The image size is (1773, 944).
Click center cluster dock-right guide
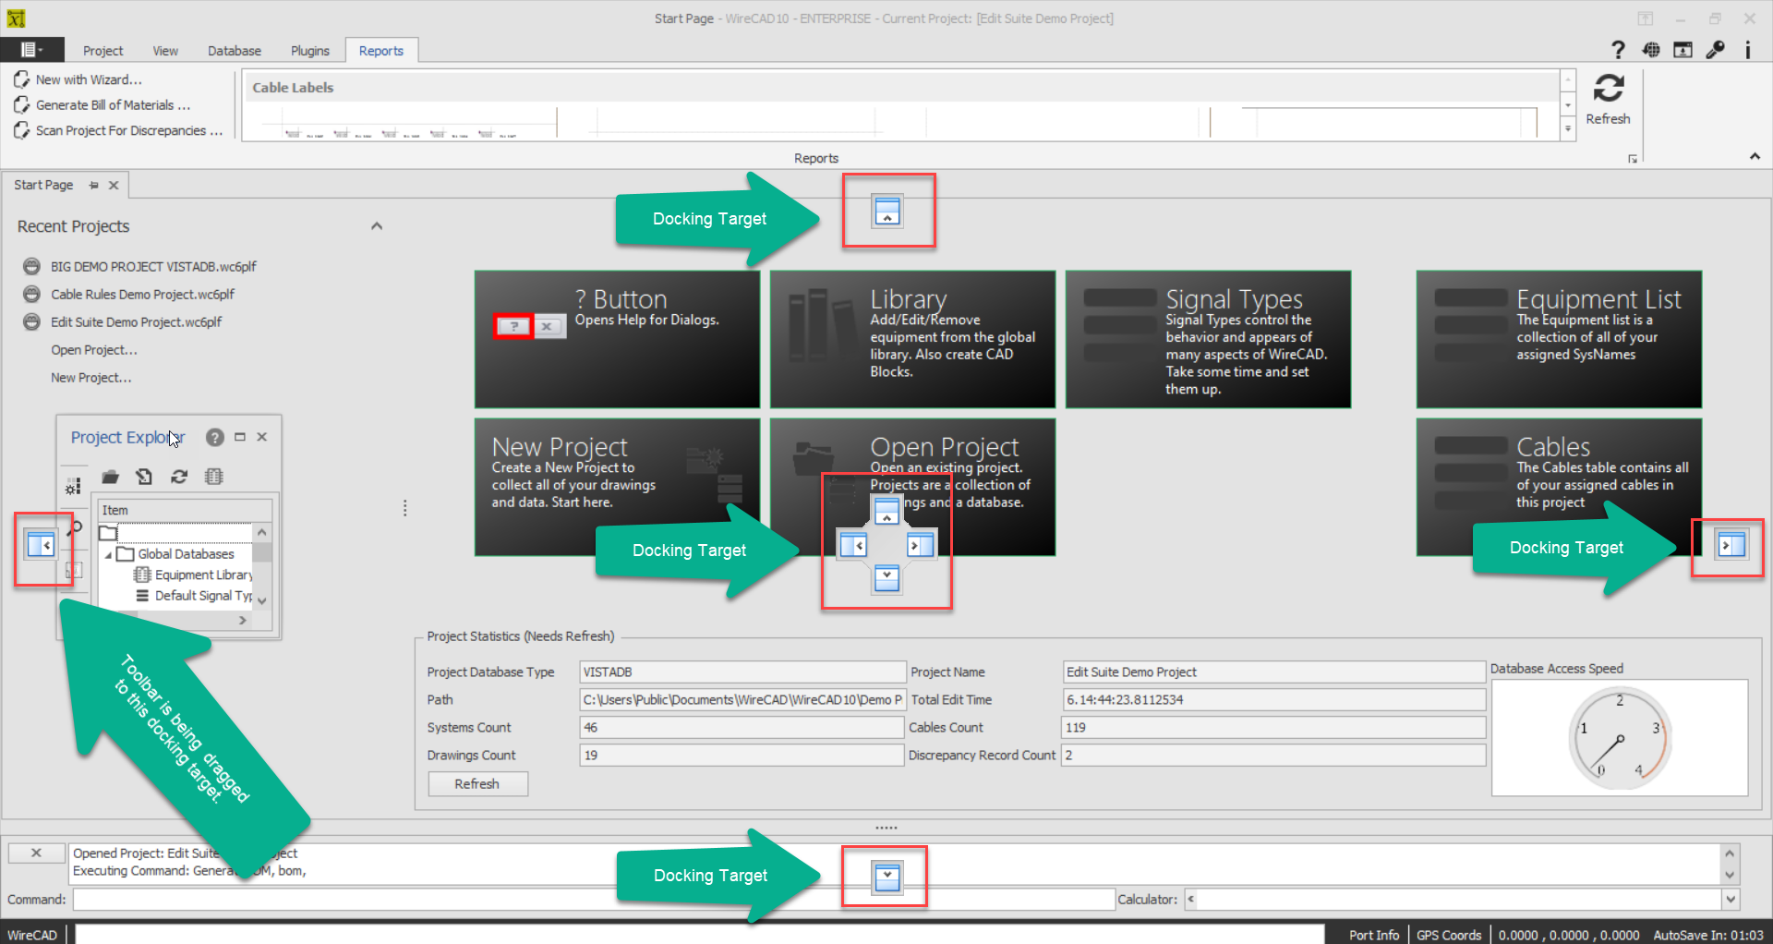click(921, 545)
